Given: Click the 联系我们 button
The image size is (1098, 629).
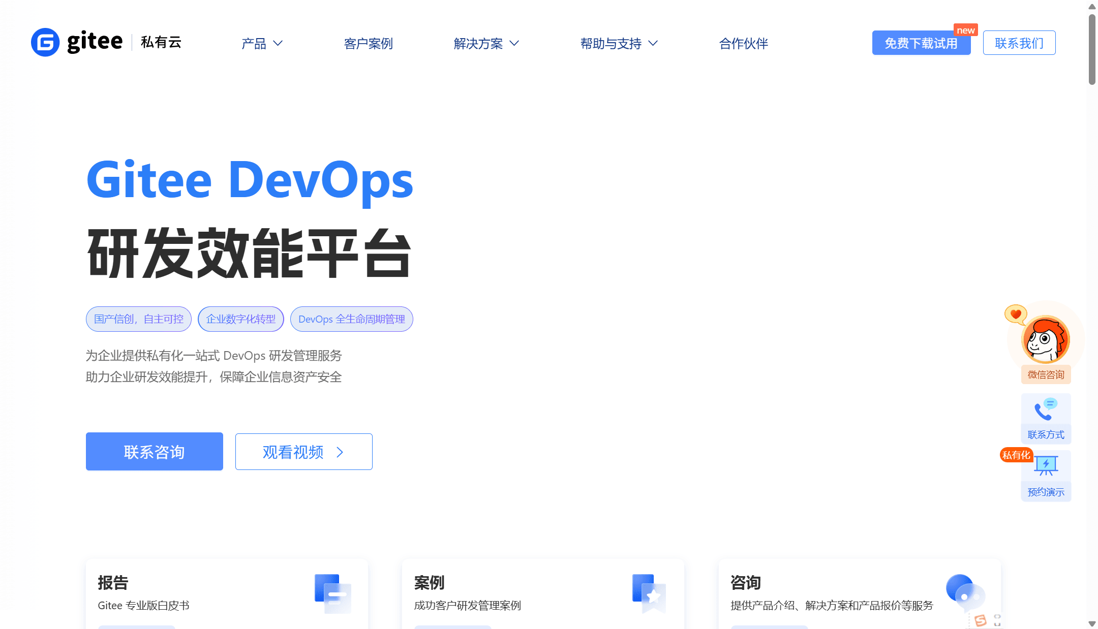Looking at the screenshot, I should click(1019, 43).
